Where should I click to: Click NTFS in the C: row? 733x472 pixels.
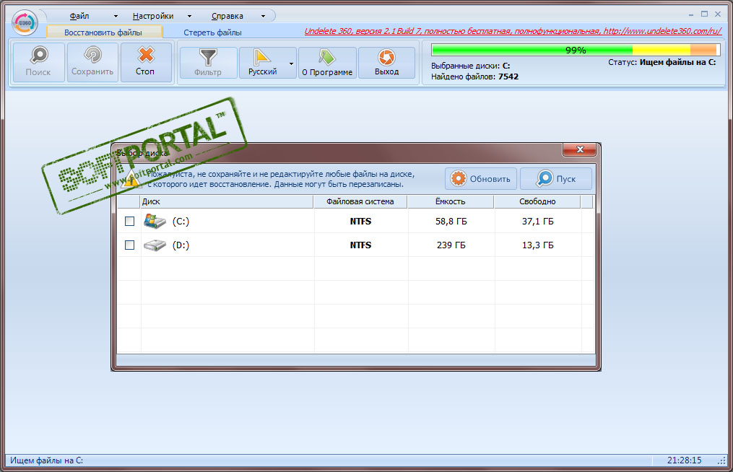pyautogui.click(x=360, y=222)
